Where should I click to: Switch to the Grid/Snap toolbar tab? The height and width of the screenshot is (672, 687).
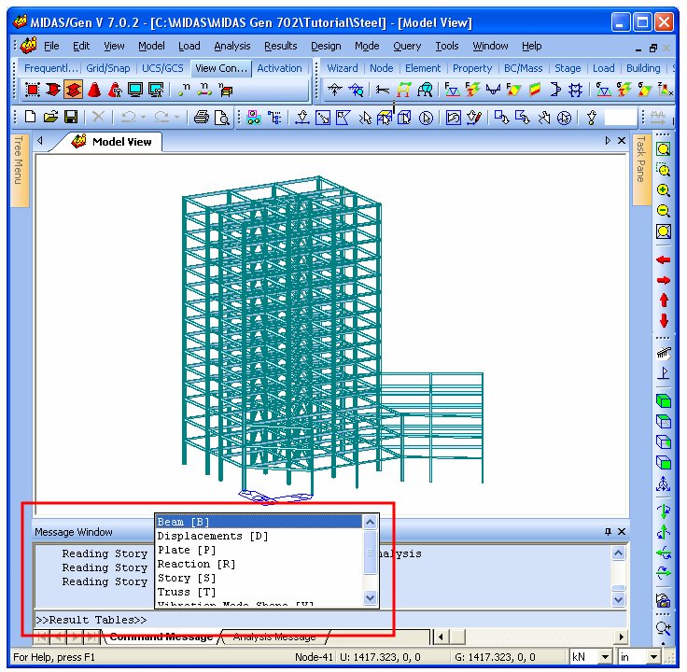coord(108,68)
